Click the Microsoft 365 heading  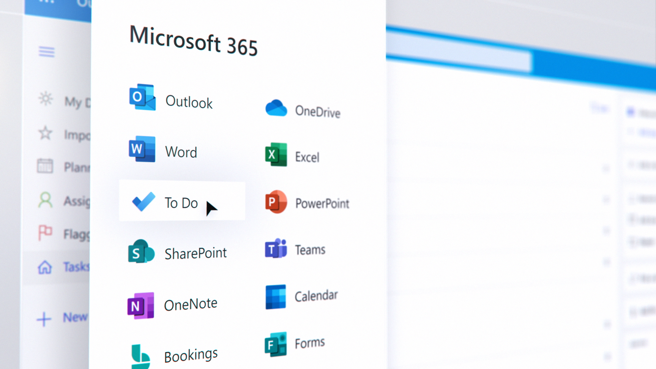click(193, 41)
